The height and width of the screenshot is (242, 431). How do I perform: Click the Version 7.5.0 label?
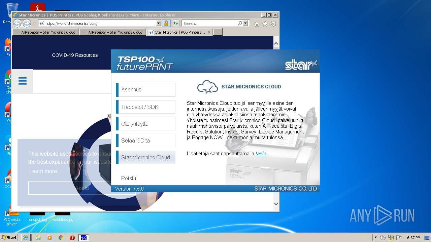(129, 189)
